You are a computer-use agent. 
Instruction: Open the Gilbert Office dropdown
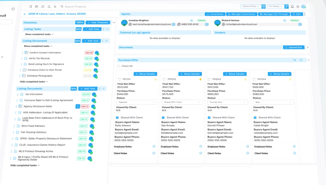(x=251, y=7)
